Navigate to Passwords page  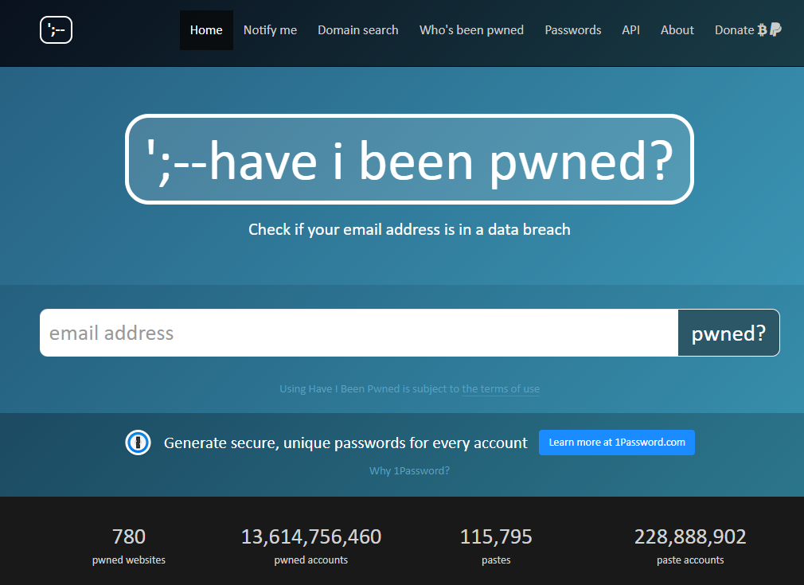pyautogui.click(x=572, y=30)
